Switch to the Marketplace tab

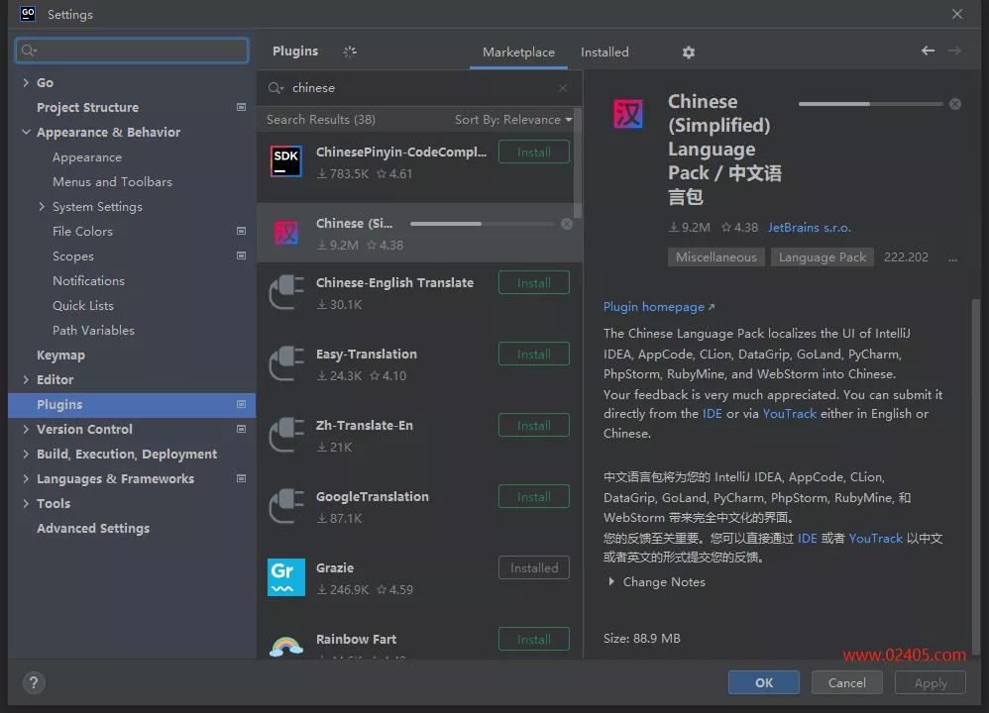tap(518, 52)
